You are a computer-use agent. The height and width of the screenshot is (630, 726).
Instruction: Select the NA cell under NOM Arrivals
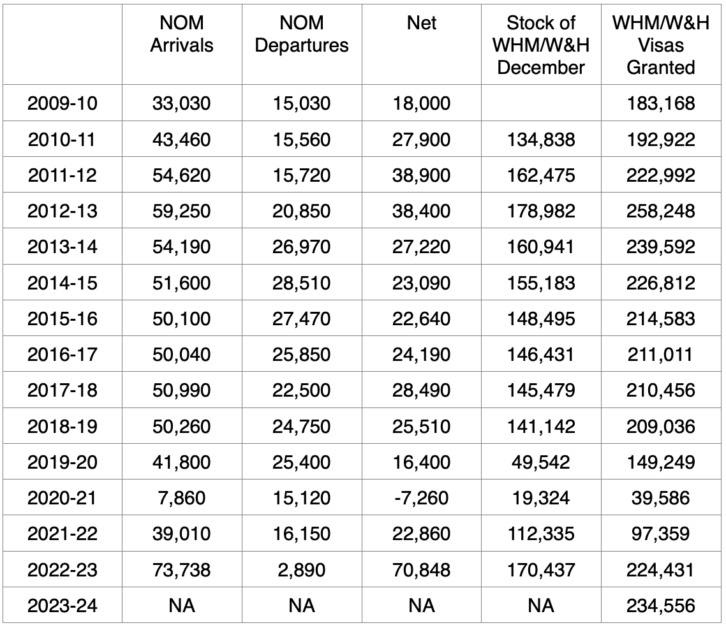181,606
